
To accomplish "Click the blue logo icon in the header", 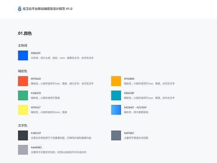I will pos(20,9).
